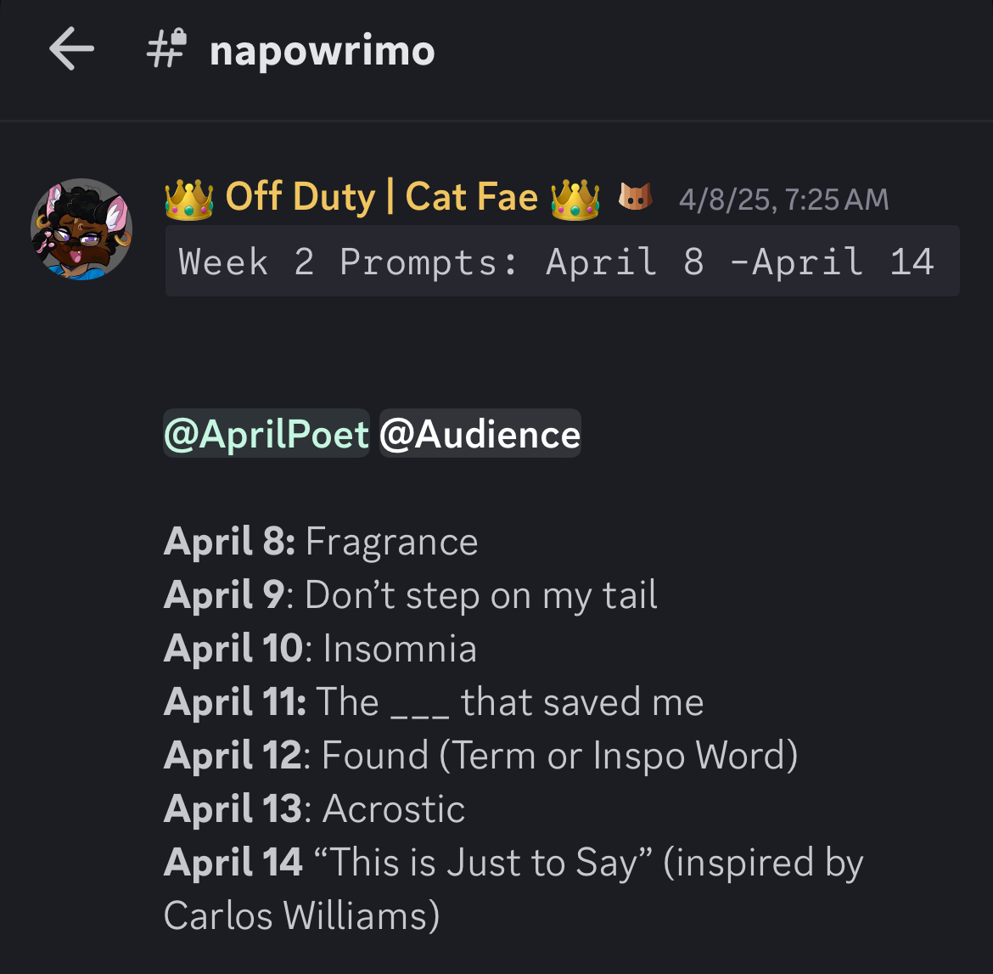
Task: Open the message author's avatar
Action: [x=81, y=229]
